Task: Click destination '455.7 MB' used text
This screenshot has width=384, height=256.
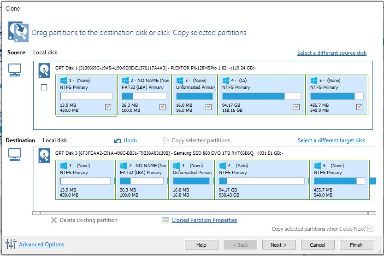Action: pyautogui.click(x=323, y=190)
